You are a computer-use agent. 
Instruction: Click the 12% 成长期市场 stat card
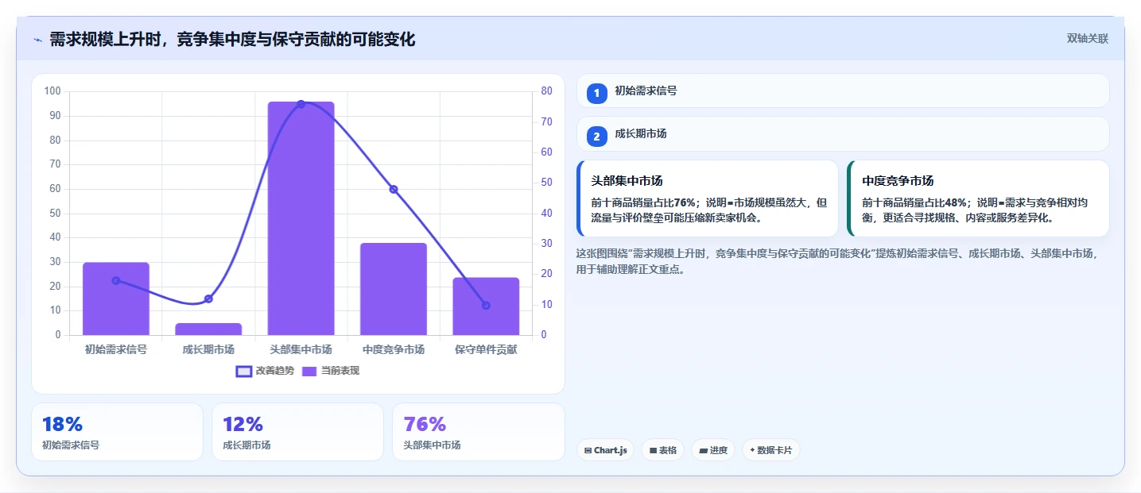click(298, 432)
